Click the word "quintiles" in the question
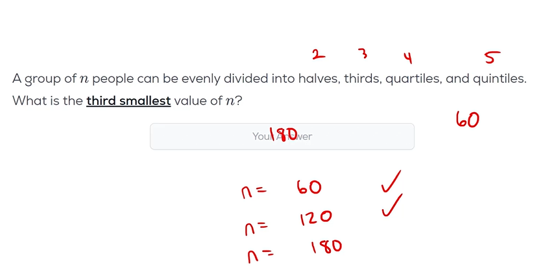The height and width of the screenshot is (279, 534). (x=498, y=79)
